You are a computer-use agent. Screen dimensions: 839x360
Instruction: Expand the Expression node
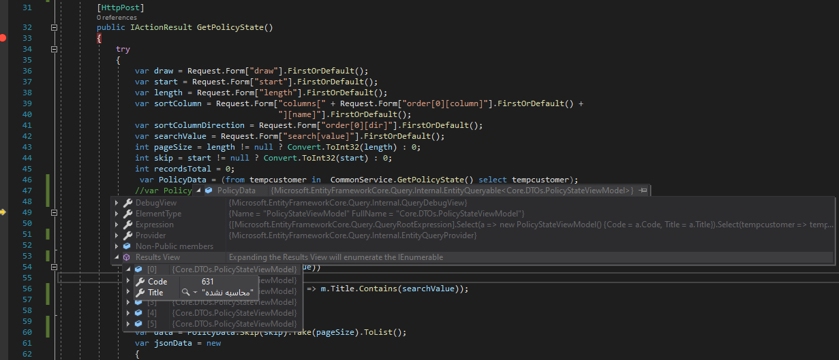(117, 225)
